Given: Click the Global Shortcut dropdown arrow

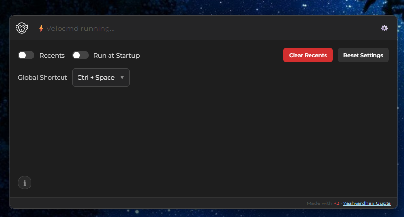Looking at the screenshot, I should point(122,77).
